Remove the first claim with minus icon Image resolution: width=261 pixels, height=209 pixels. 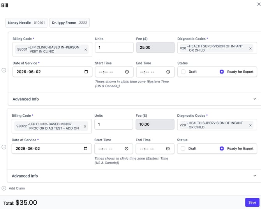[x=4, y=70]
